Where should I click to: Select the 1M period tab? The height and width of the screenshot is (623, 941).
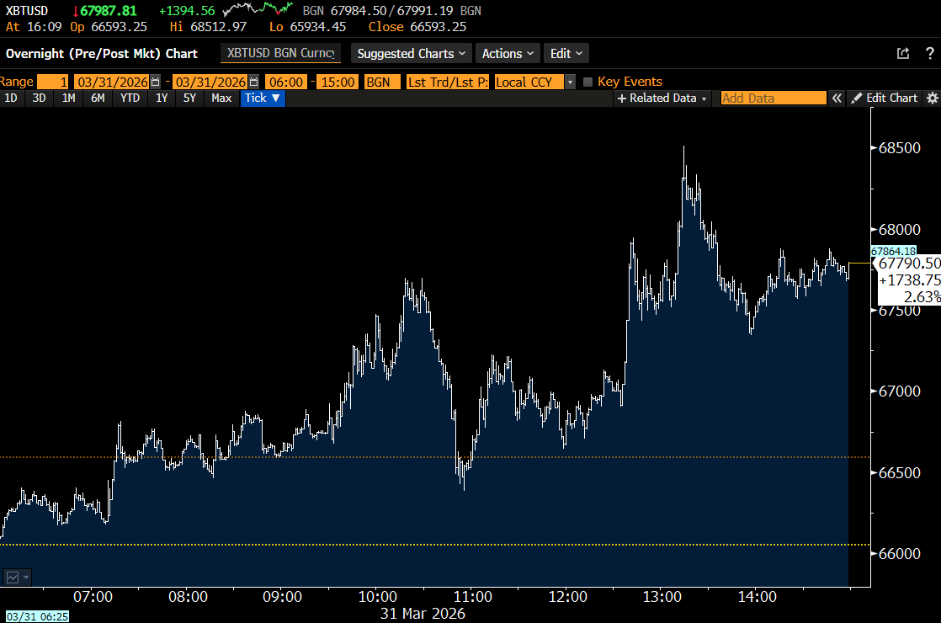pyautogui.click(x=68, y=99)
